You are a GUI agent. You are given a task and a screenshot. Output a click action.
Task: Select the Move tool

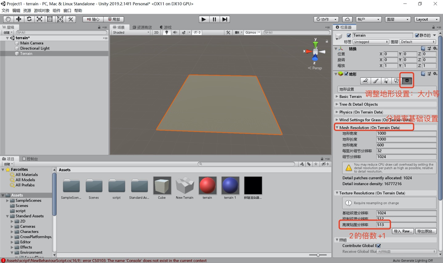click(18, 19)
